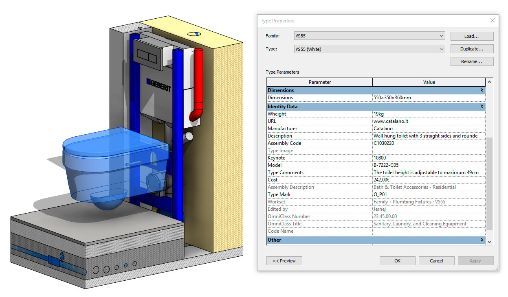Click the Rename... button
This screenshot has height=297, width=508.
click(472, 61)
